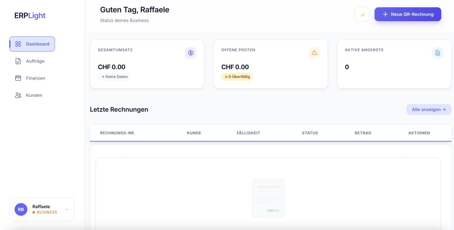Click the document icon on Aktive Angebote

tap(437, 53)
